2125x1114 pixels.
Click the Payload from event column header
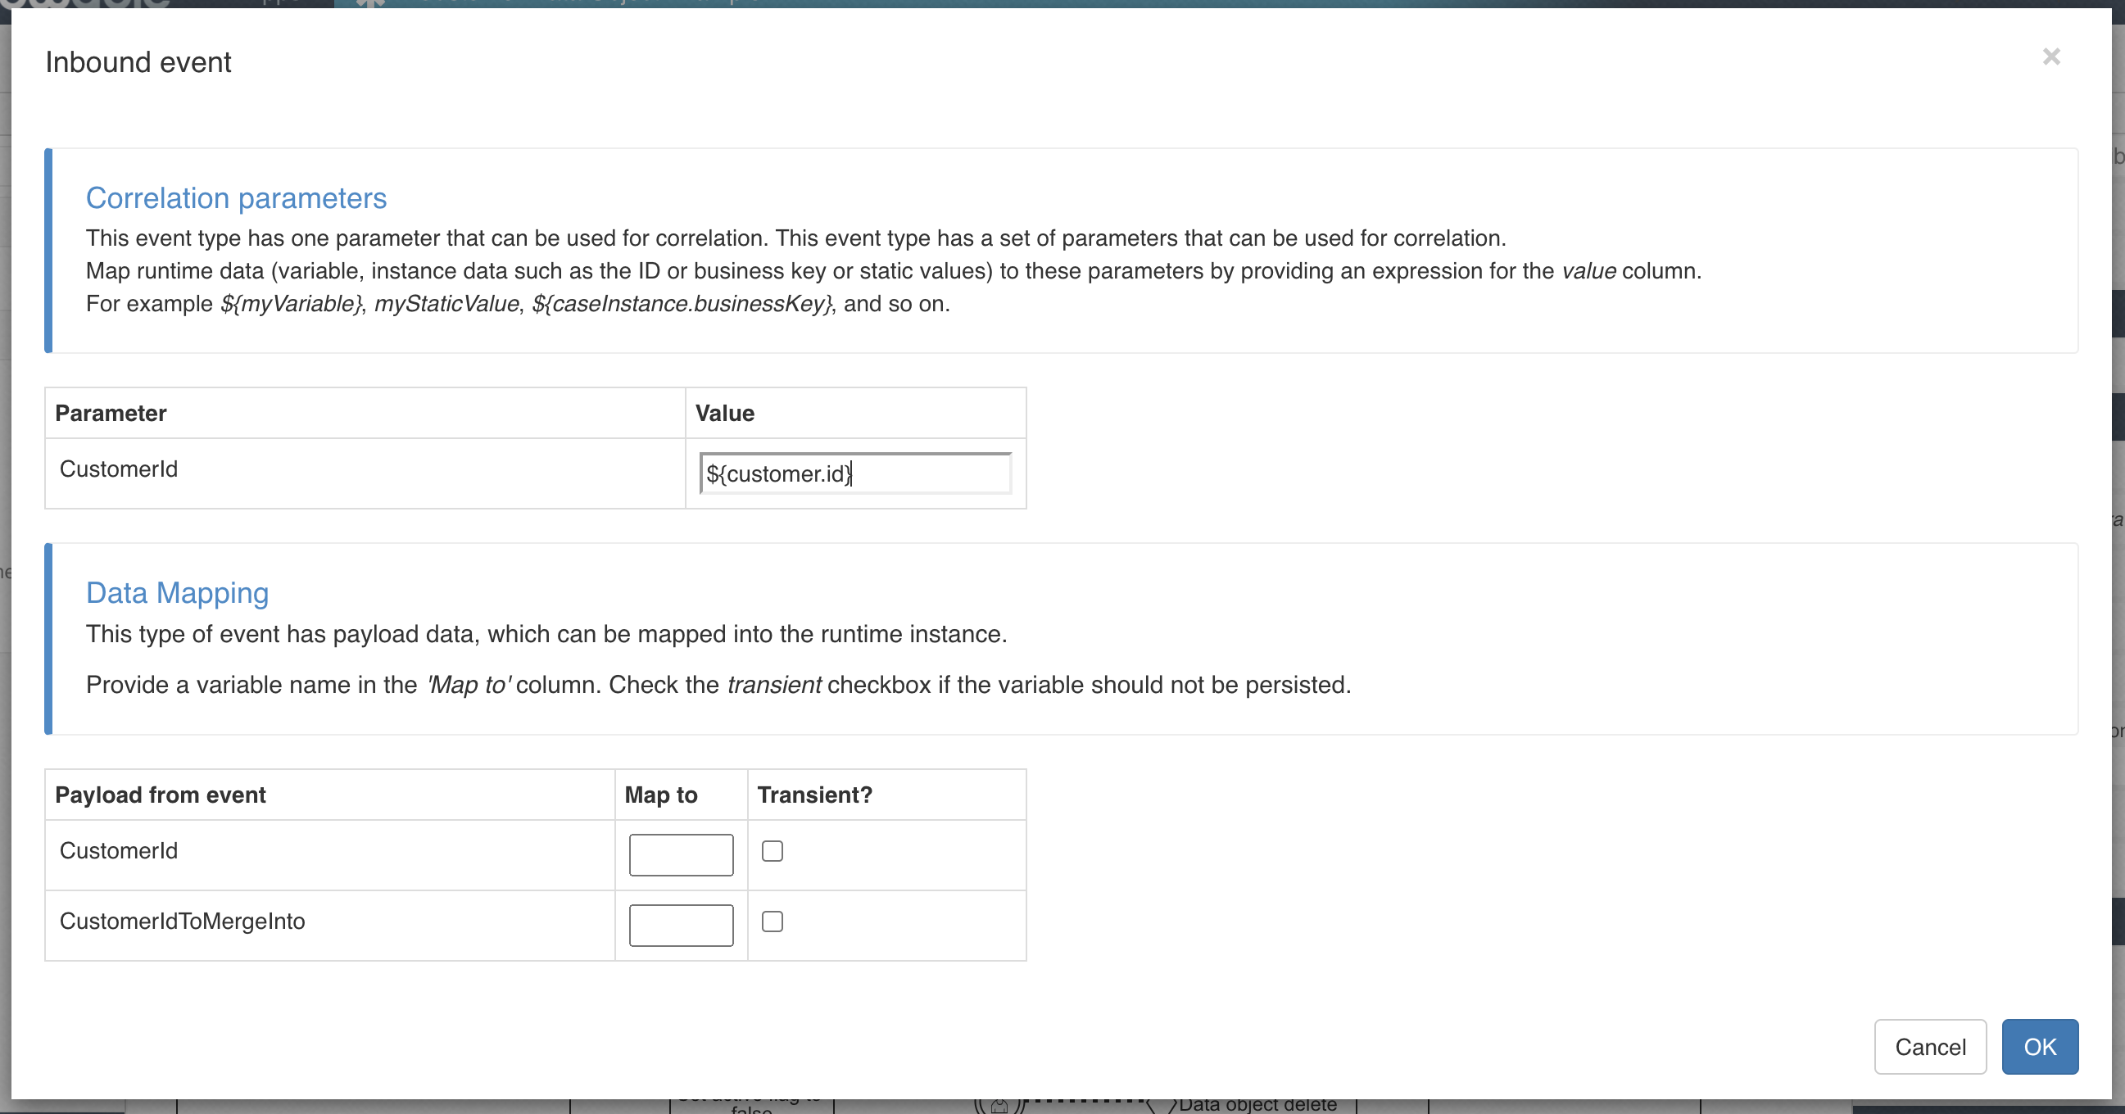161,794
